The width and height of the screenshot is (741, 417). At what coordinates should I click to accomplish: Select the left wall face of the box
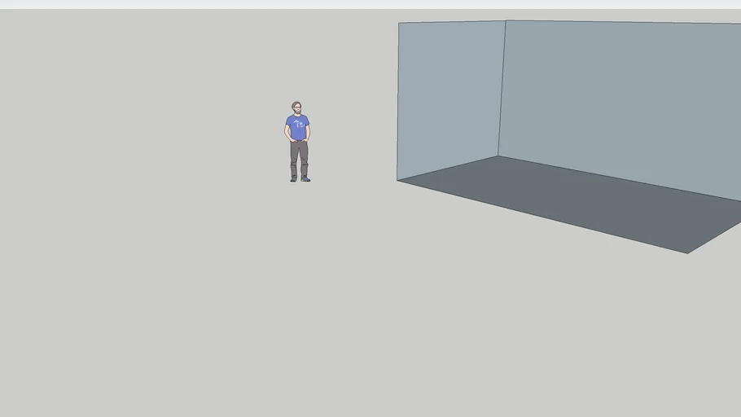click(x=449, y=96)
